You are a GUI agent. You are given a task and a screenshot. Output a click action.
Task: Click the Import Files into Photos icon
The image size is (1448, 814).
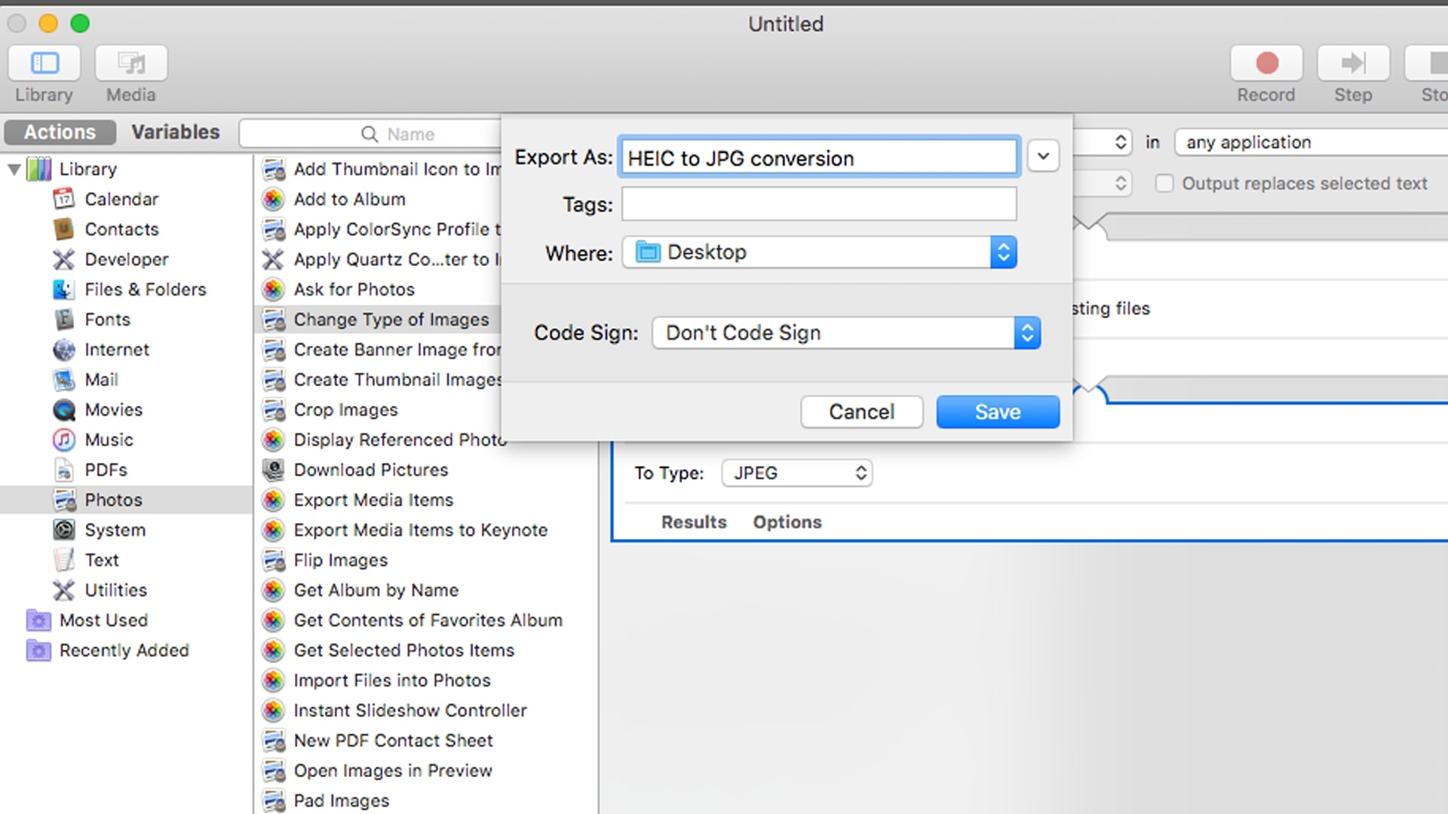(275, 680)
